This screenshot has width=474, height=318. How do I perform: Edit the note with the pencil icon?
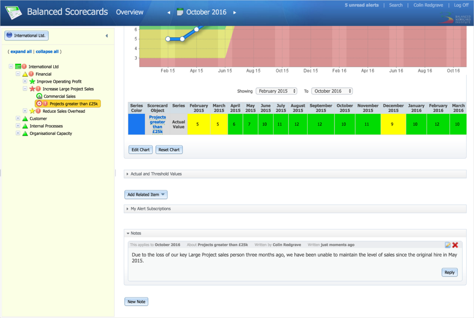tap(448, 245)
